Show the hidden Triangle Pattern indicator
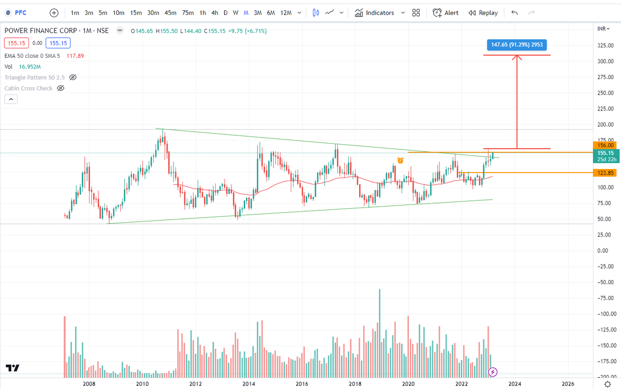Viewport: 621px width, 389px height. (x=73, y=77)
